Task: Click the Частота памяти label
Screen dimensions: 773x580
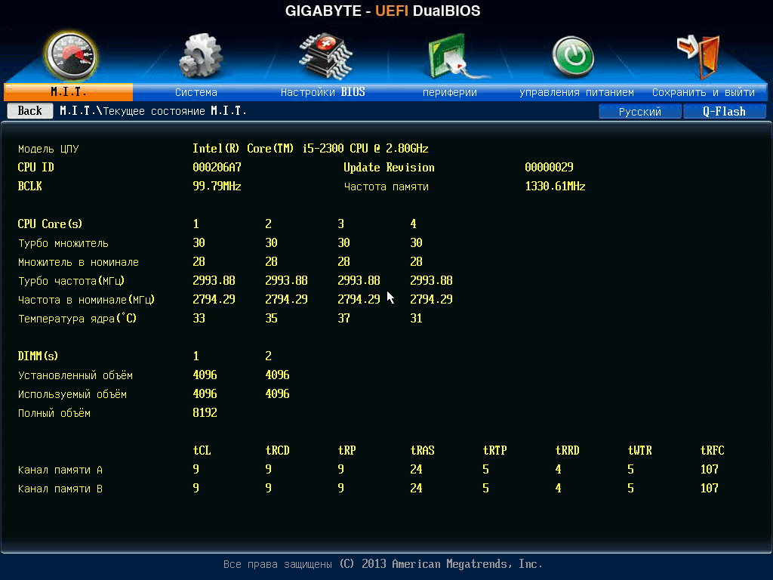Action: [x=386, y=187]
